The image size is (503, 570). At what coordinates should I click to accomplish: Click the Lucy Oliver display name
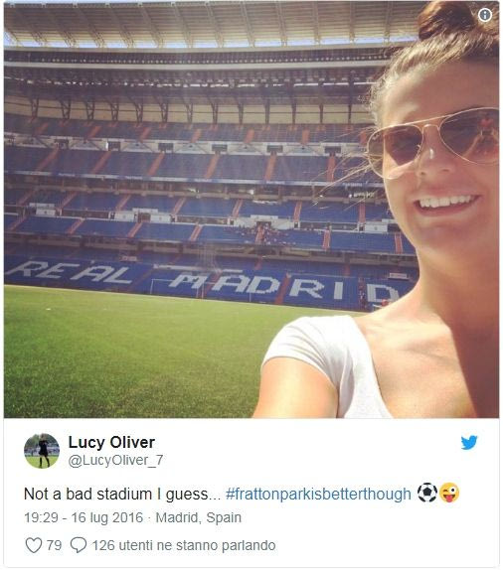pos(111,443)
